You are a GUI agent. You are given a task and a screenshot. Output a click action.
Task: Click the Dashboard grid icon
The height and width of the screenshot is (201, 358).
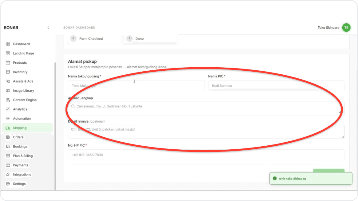[8, 44]
